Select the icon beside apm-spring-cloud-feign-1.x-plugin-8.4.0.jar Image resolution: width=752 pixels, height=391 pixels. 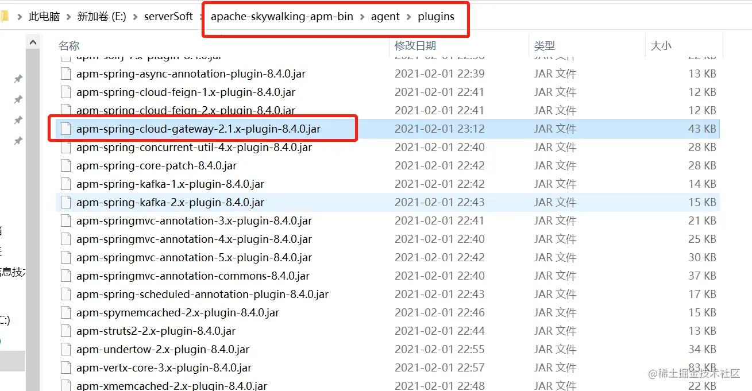coord(65,92)
